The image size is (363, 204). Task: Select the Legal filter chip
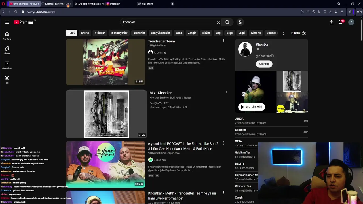click(242, 33)
